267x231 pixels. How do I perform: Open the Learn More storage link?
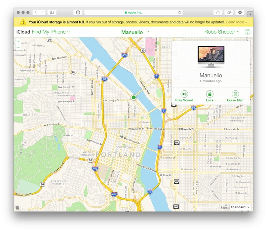point(236,22)
